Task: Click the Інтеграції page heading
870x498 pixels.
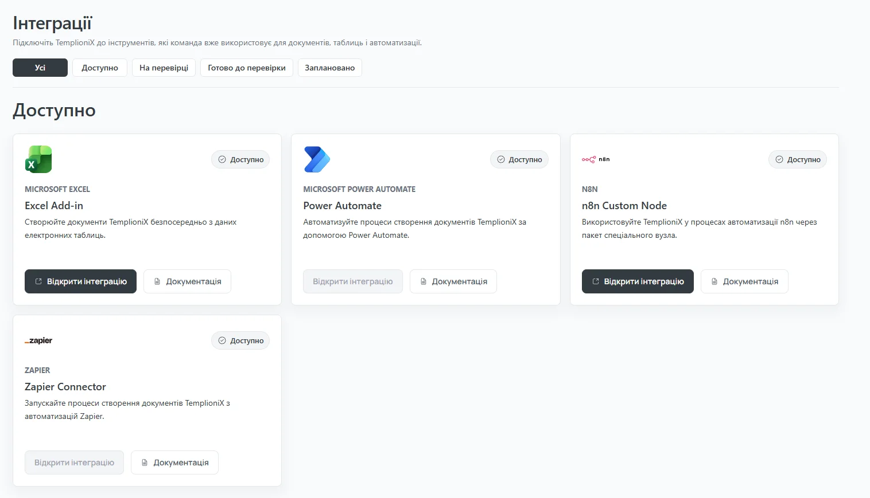Action: pos(52,23)
